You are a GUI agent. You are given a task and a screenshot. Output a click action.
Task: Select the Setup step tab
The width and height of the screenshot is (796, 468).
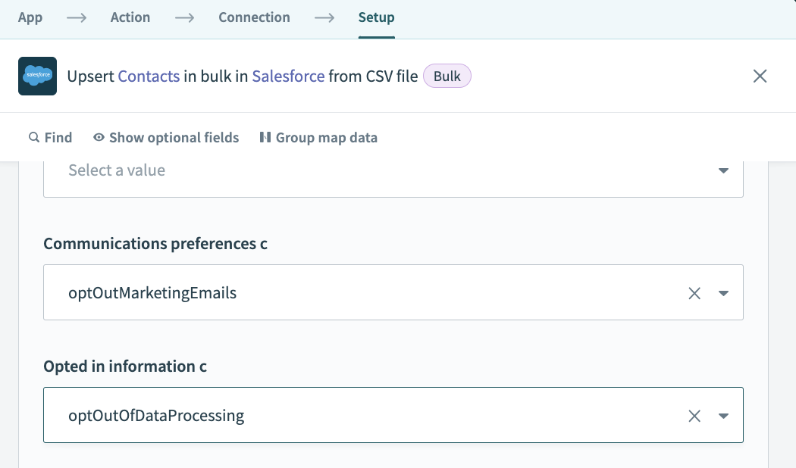click(376, 17)
